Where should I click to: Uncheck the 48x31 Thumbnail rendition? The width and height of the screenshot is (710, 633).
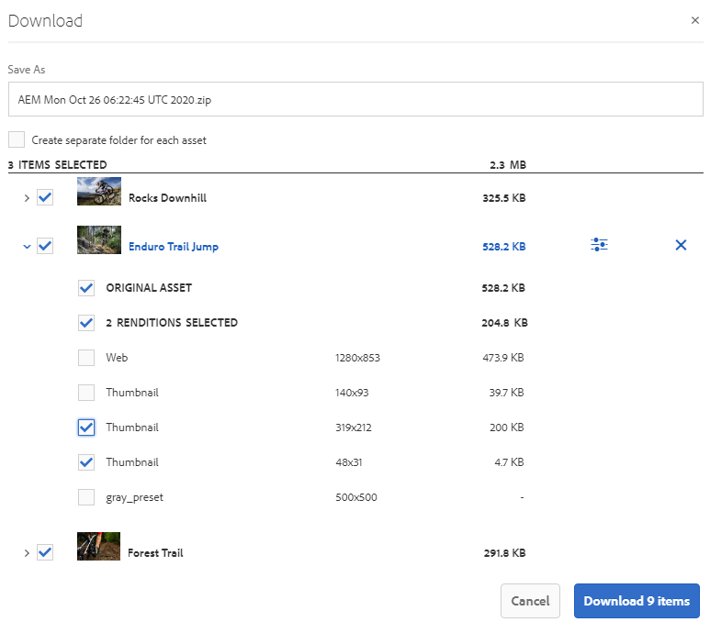click(86, 462)
